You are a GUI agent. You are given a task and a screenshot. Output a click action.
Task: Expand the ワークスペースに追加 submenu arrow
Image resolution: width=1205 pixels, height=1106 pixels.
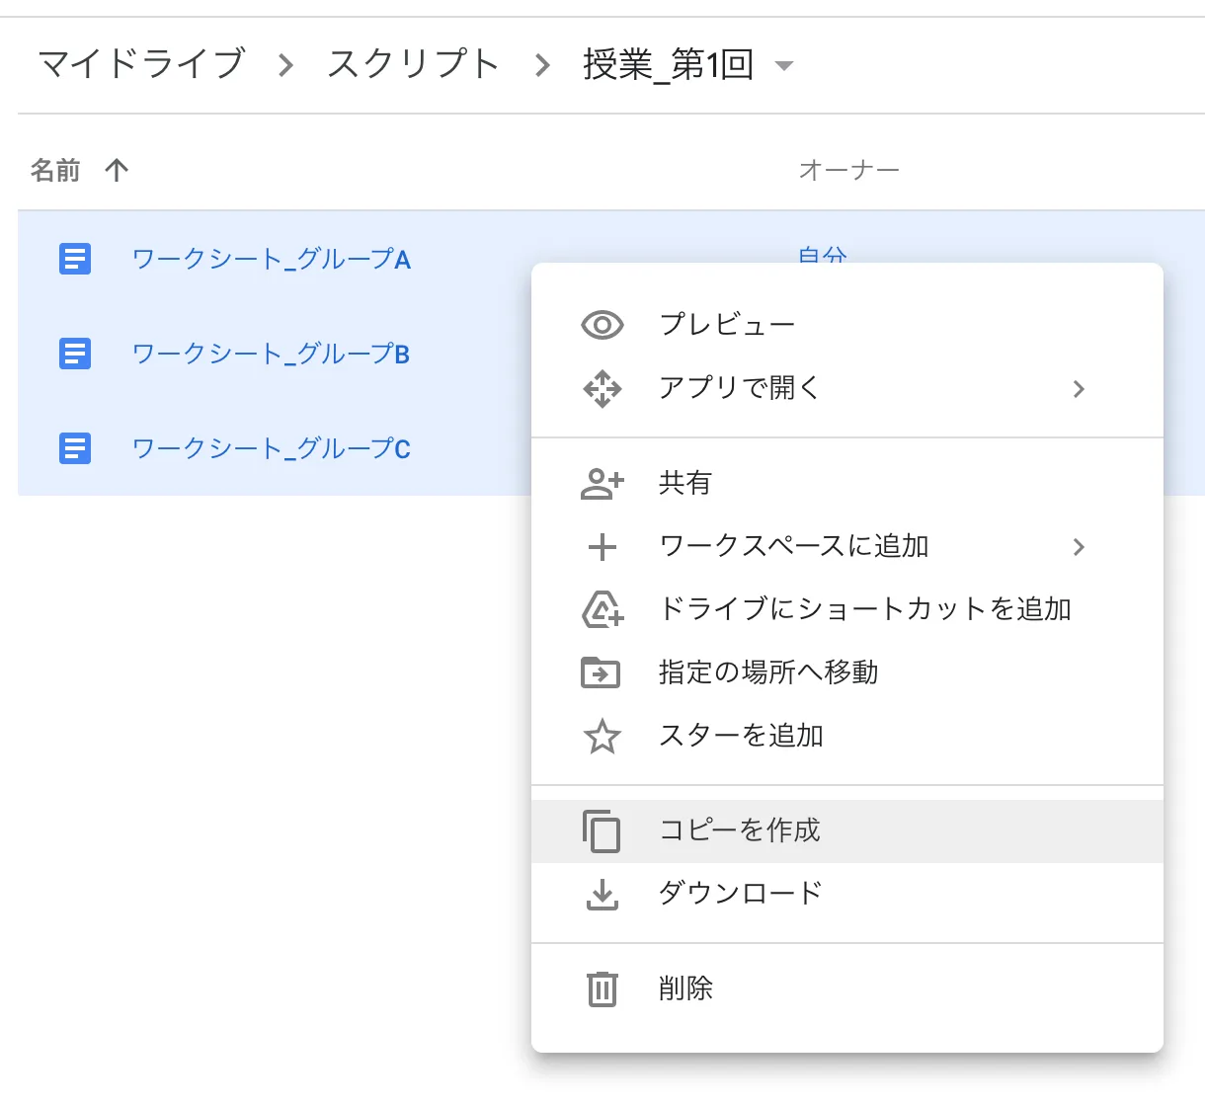click(1079, 547)
